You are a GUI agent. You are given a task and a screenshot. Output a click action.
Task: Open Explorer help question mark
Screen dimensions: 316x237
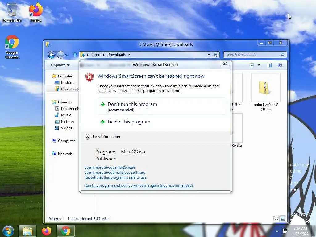(280, 65)
